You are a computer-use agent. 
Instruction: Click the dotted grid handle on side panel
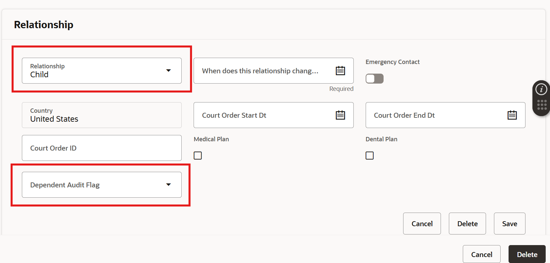[542, 105]
